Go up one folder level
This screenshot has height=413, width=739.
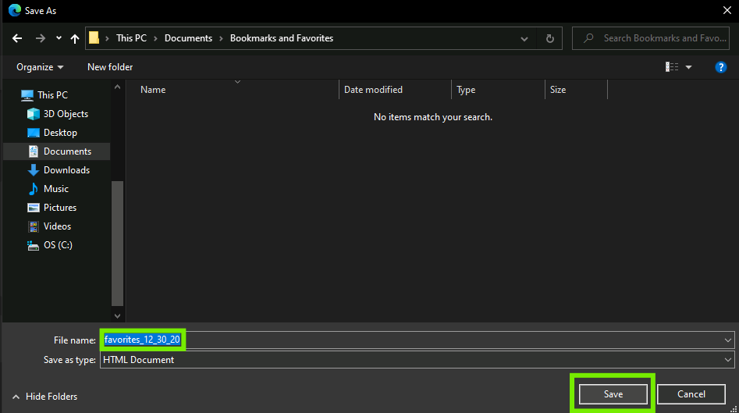(x=74, y=38)
